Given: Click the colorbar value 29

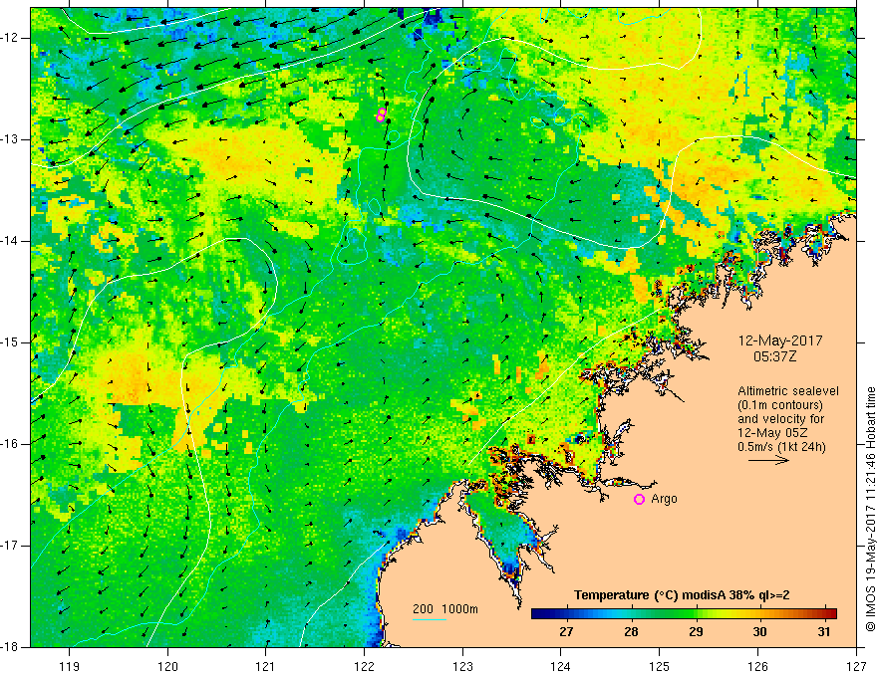Looking at the screenshot, I should 696,632.
